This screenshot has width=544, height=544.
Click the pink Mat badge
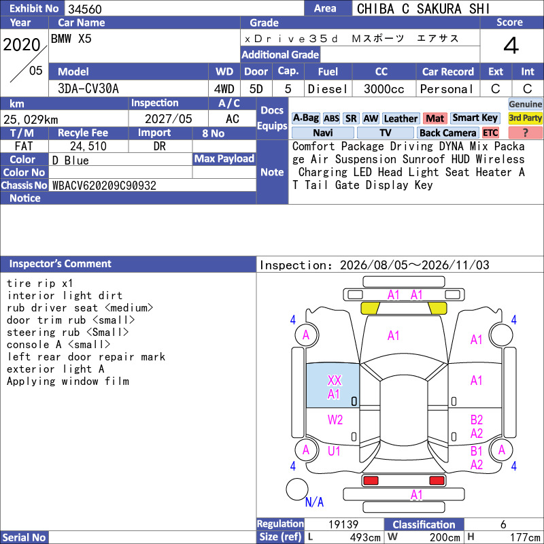click(x=435, y=118)
